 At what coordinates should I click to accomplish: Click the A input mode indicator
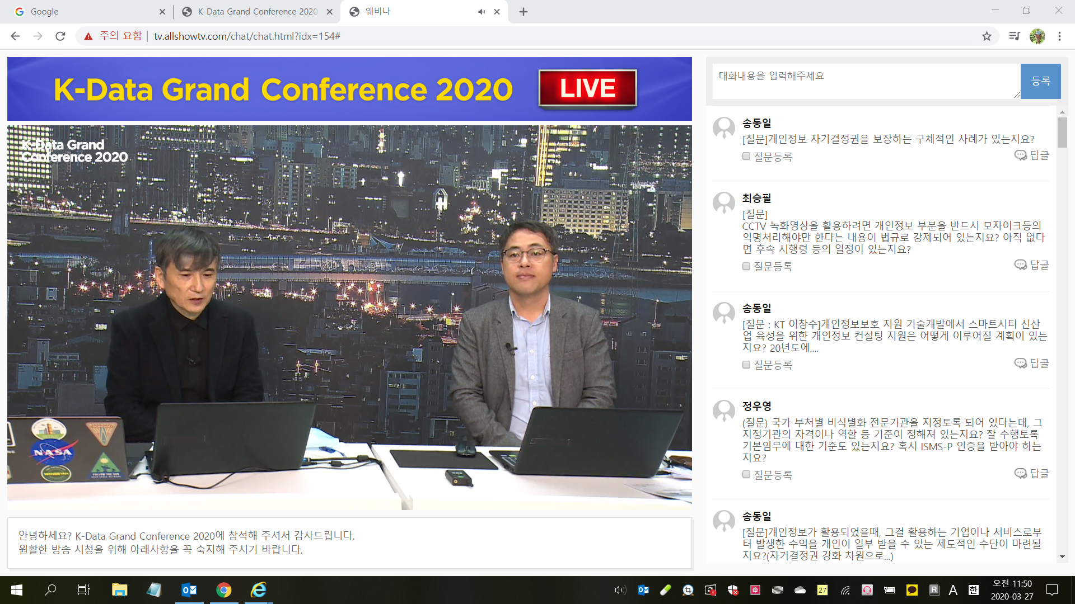(953, 590)
